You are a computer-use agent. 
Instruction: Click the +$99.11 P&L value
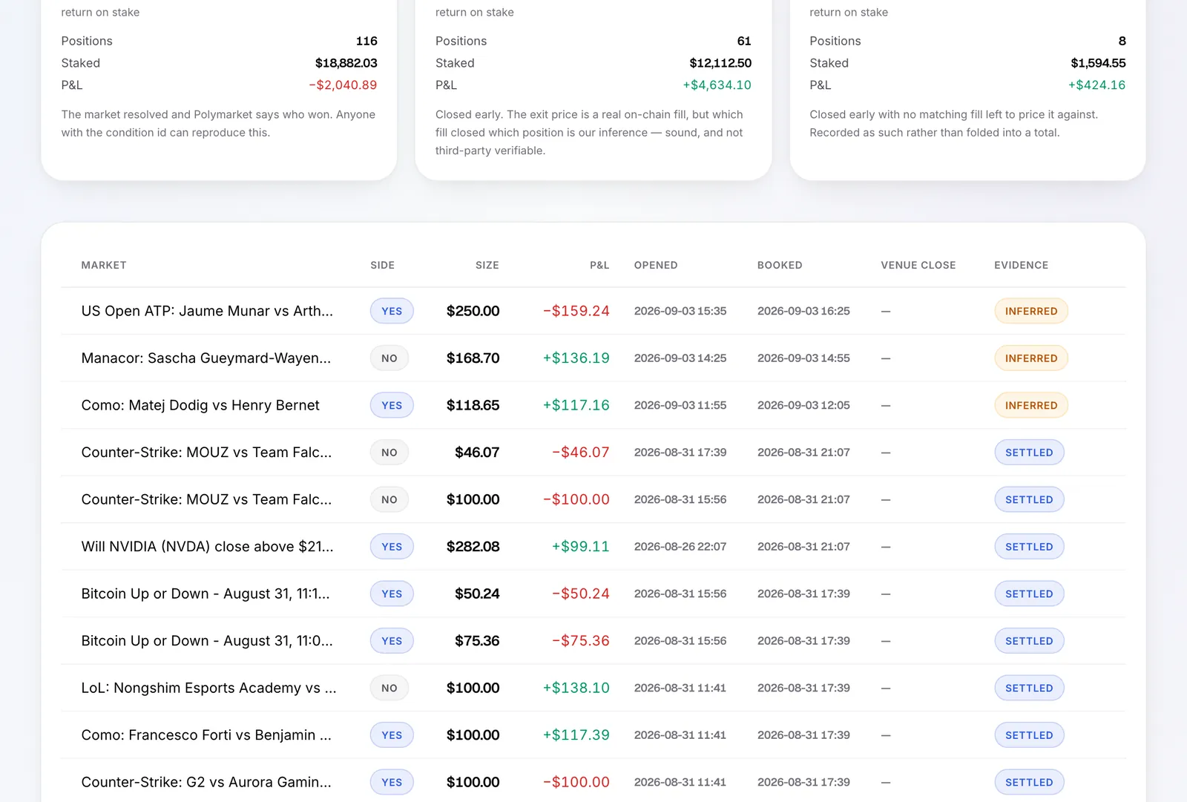click(x=581, y=547)
